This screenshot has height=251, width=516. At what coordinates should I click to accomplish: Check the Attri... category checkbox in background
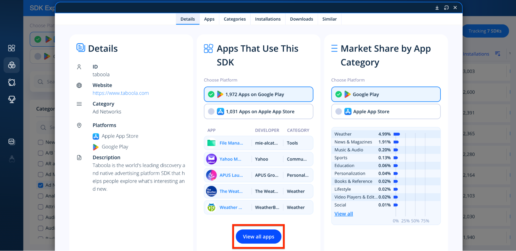(41, 207)
